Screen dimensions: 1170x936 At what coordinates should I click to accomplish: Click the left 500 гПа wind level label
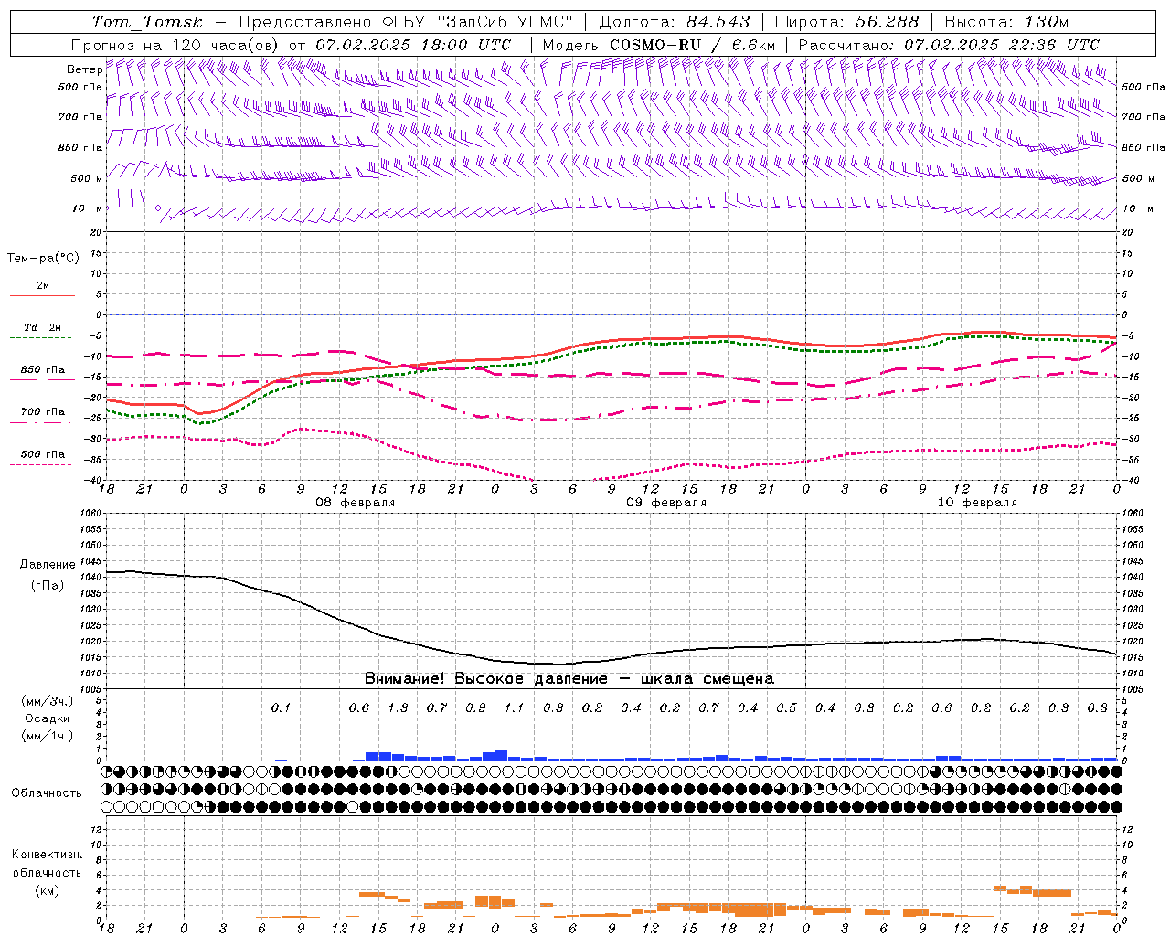click(80, 87)
